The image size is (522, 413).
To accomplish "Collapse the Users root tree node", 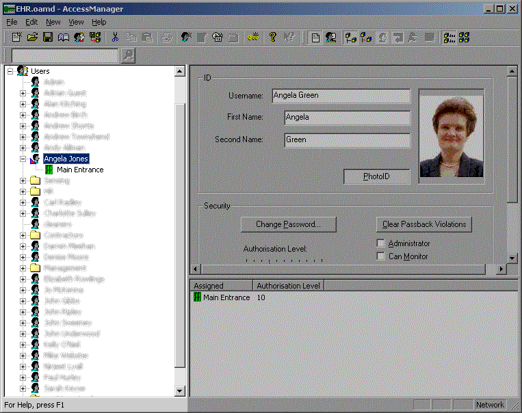I will [10, 71].
